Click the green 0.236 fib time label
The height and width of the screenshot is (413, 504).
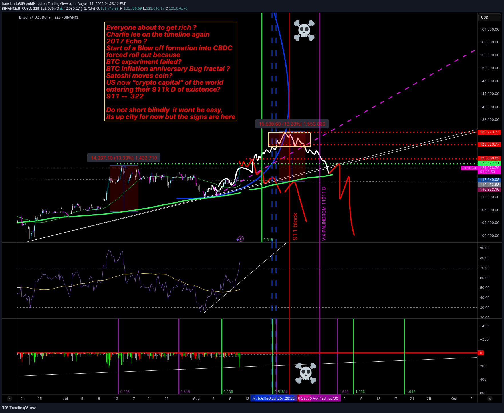(x=228, y=392)
